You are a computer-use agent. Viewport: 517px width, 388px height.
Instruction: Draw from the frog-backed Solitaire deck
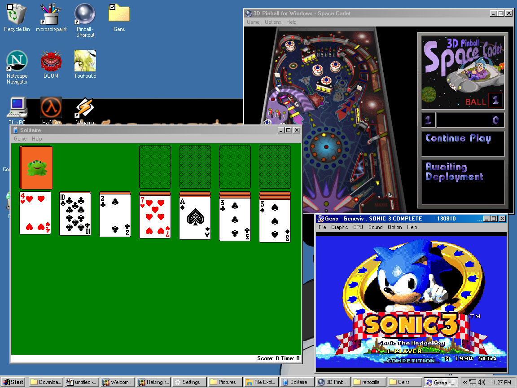pyautogui.click(x=36, y=168)
